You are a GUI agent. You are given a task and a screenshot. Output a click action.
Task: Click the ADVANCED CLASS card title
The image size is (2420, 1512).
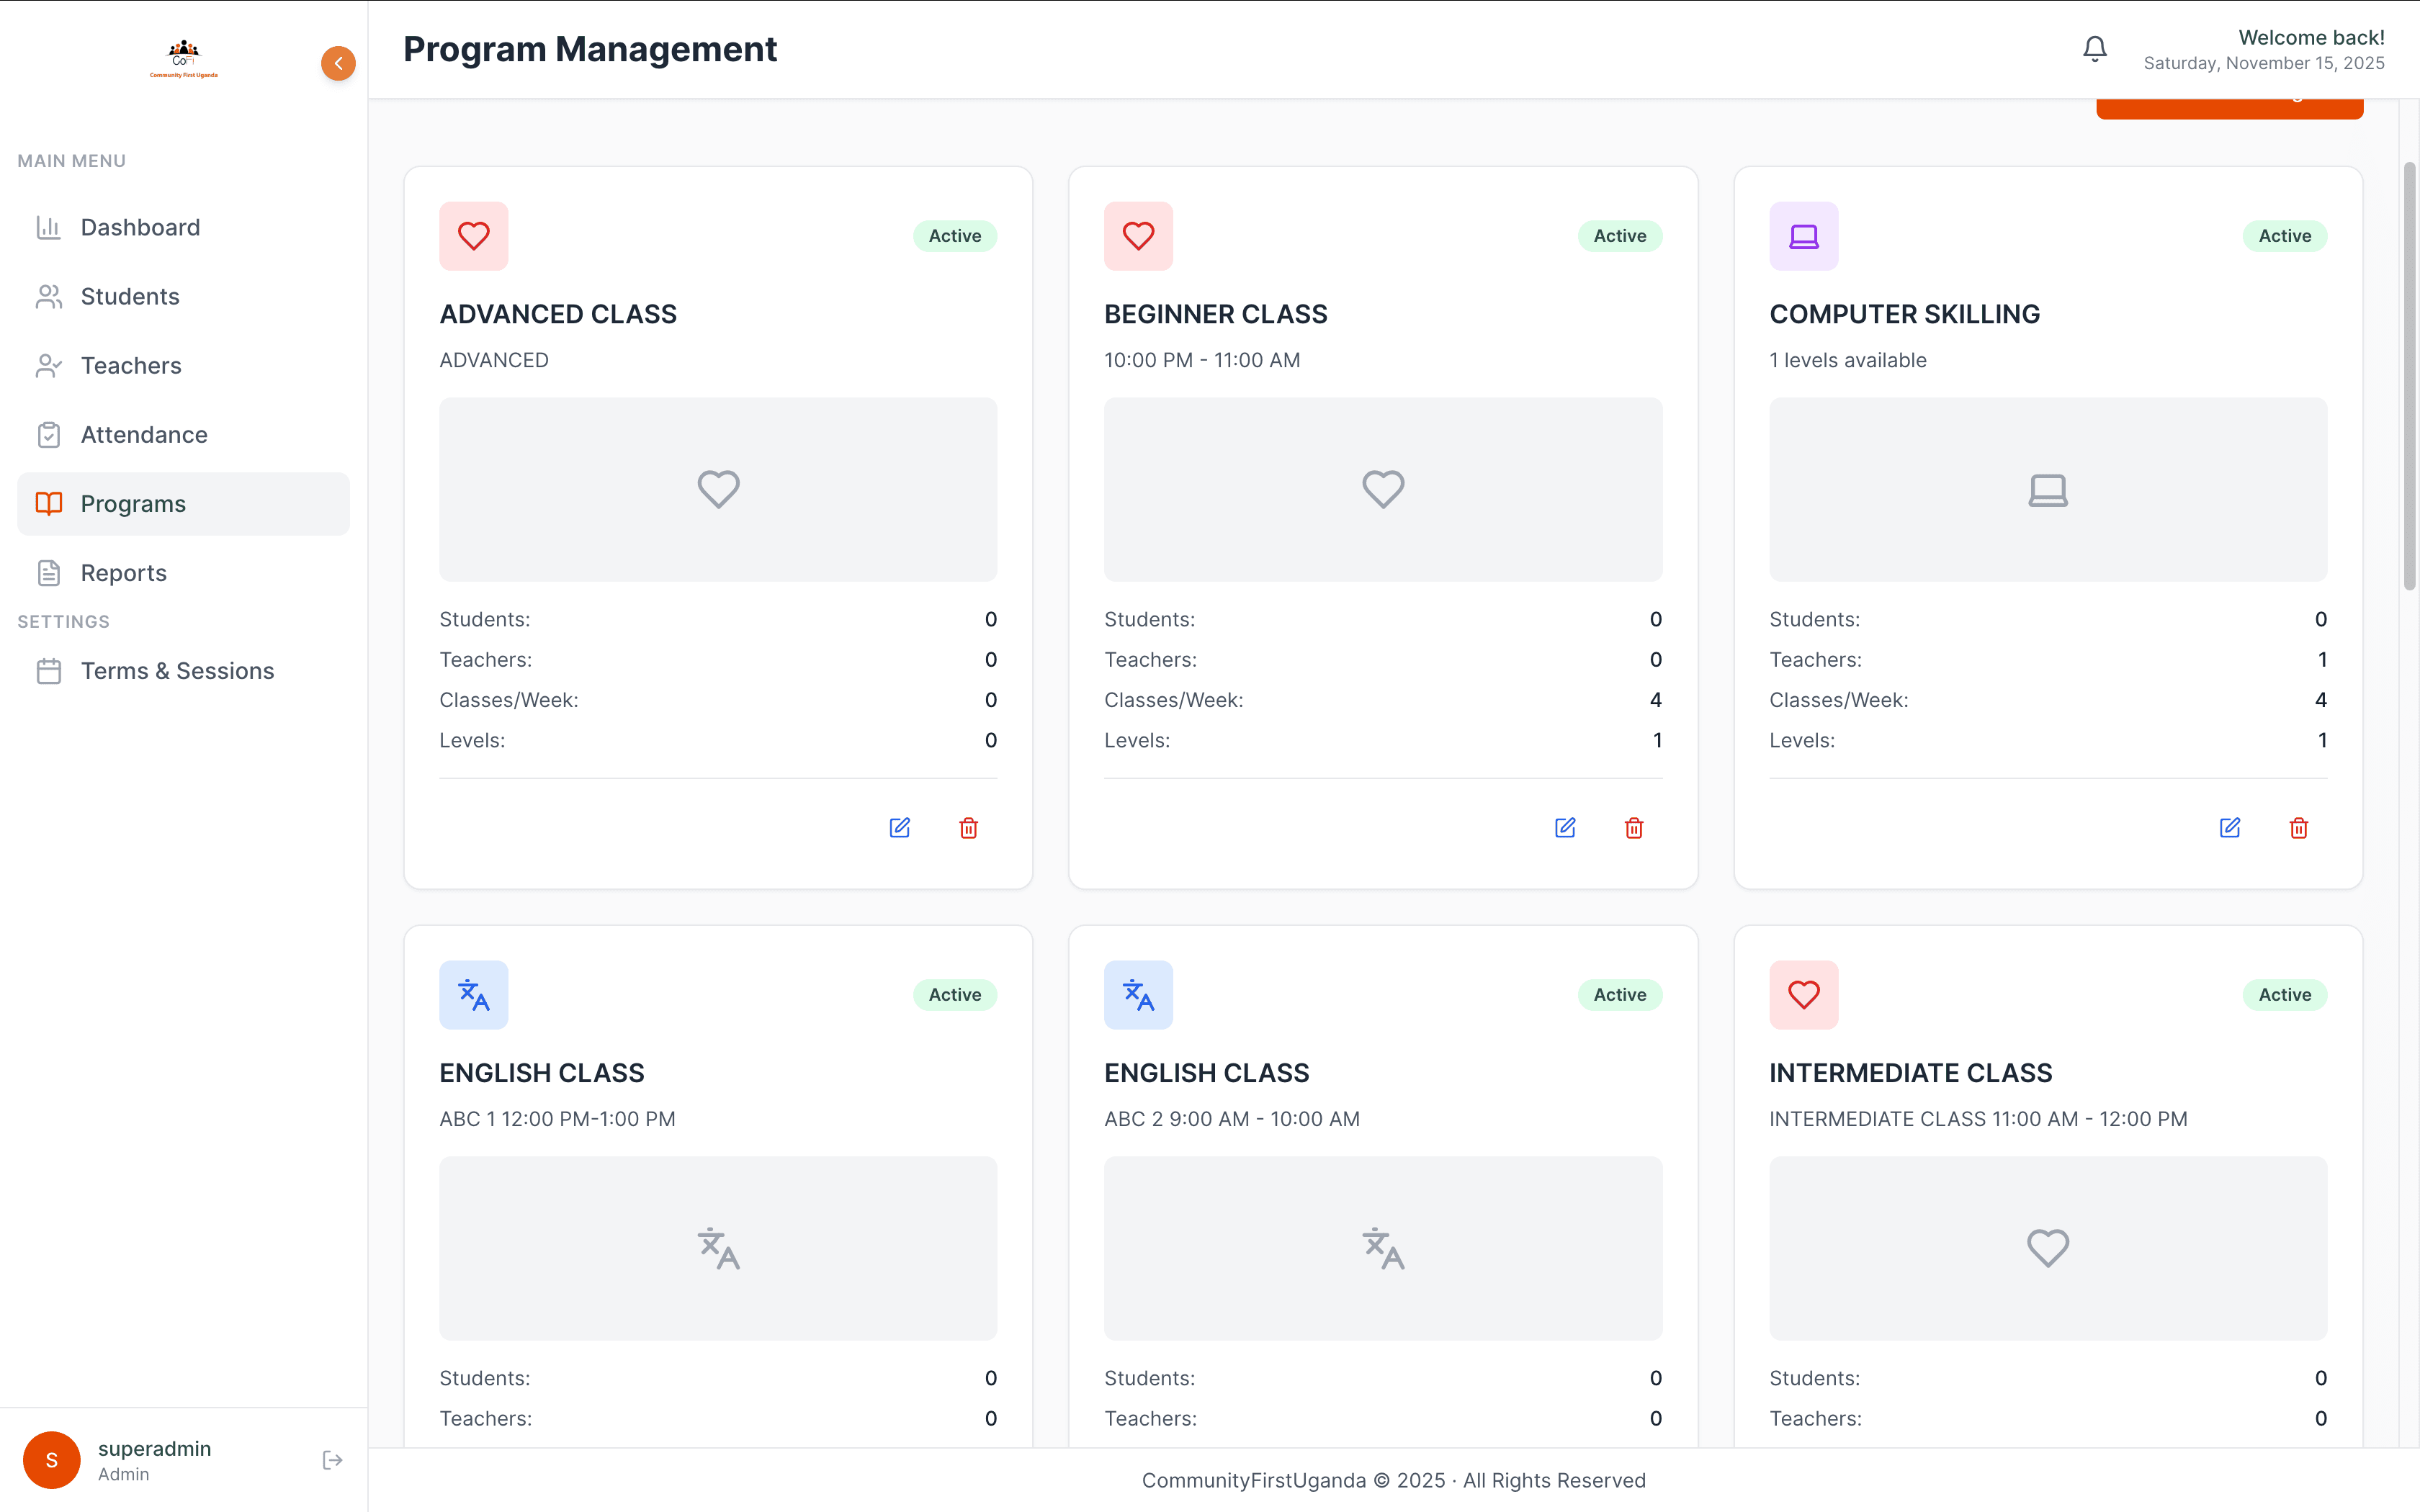pyautogui.click(x=558, y=314)
